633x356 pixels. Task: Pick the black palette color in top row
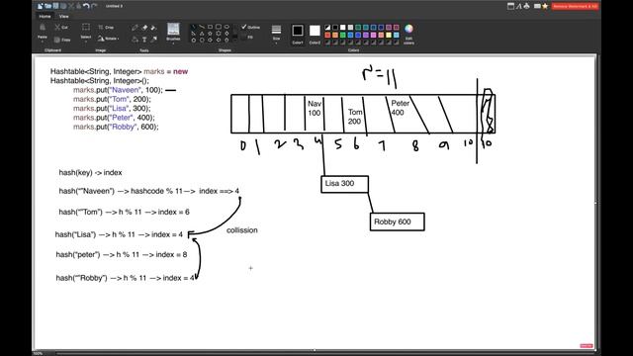click(x=335, y=27)
